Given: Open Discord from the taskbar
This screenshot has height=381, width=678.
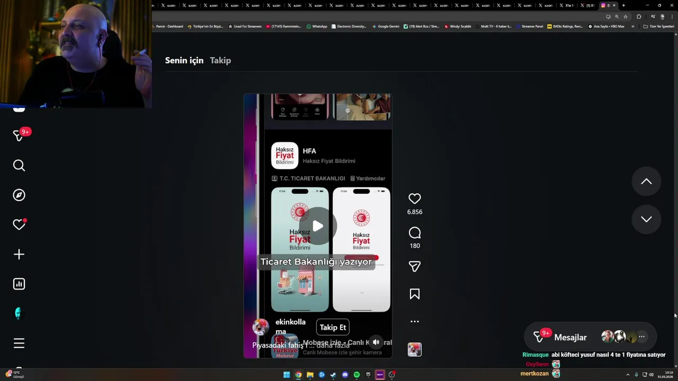Looking at the screenshot, I should point(345,375).
